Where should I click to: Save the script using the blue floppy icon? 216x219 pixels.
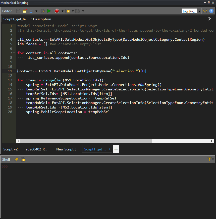click(x=31, y=11)
